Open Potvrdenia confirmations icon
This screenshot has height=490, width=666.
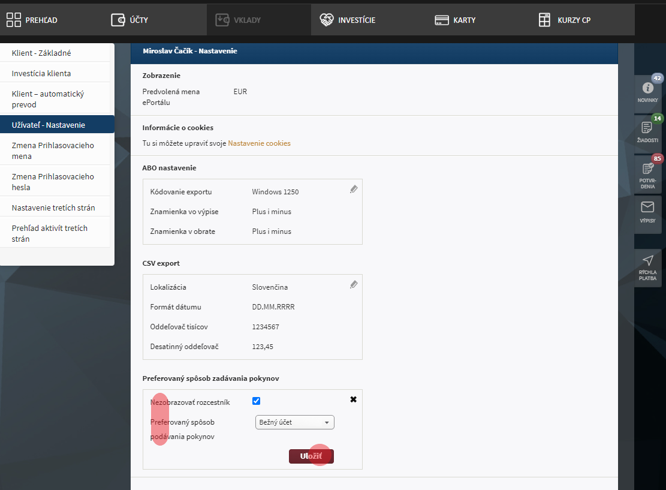point(647,169)
